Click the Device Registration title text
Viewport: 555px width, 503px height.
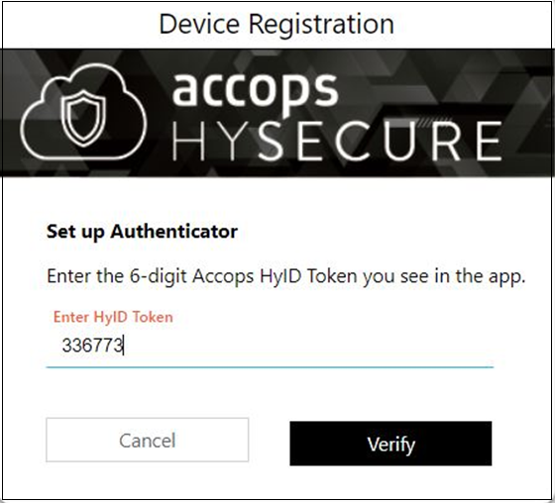click(x=277, y=24)
